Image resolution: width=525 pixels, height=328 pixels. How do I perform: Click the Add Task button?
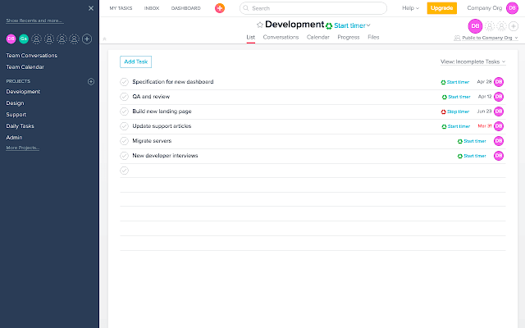click(x=135, y=61)
